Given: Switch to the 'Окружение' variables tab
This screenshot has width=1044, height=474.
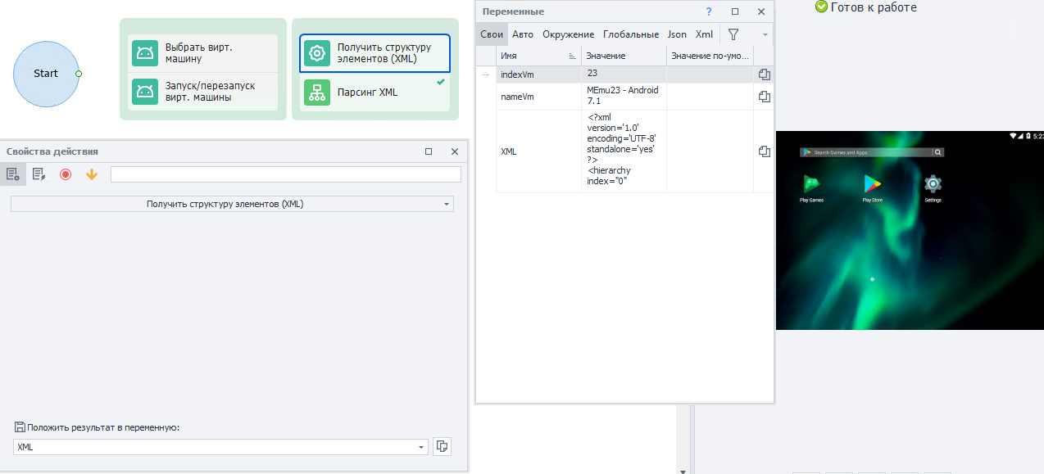Looking at the screenshot, I should coord(568,34).
